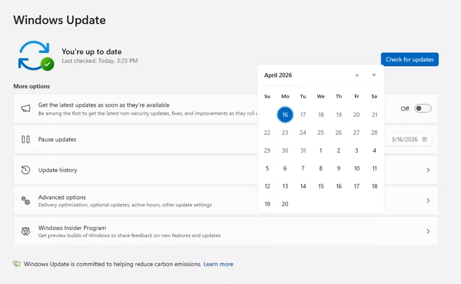The image size is (461, 284).
Task: Click the Windows Insider Program icon
Action: point(26,231)
